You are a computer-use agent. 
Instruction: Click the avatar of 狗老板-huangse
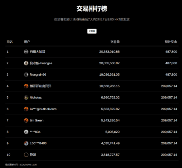[x=26, y=63]
